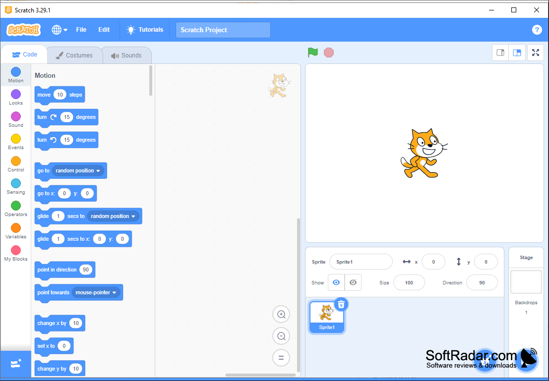Show the sprite using the eye button
Viewport: 549px width, 381px height.
pyautogui.click(x=336, y=283)
